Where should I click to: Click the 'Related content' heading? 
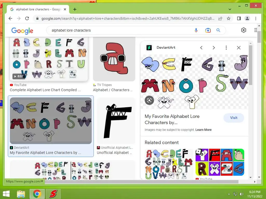[162, 143]
